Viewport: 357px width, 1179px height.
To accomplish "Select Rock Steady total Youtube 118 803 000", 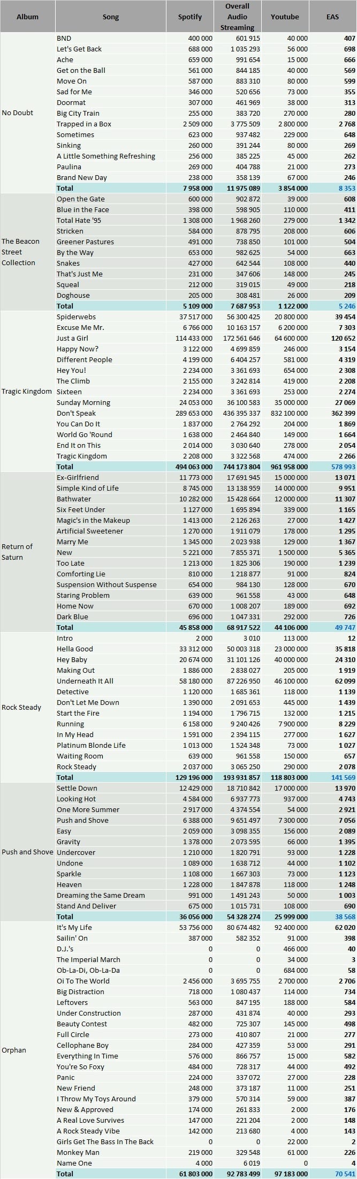I will point(288,777).
